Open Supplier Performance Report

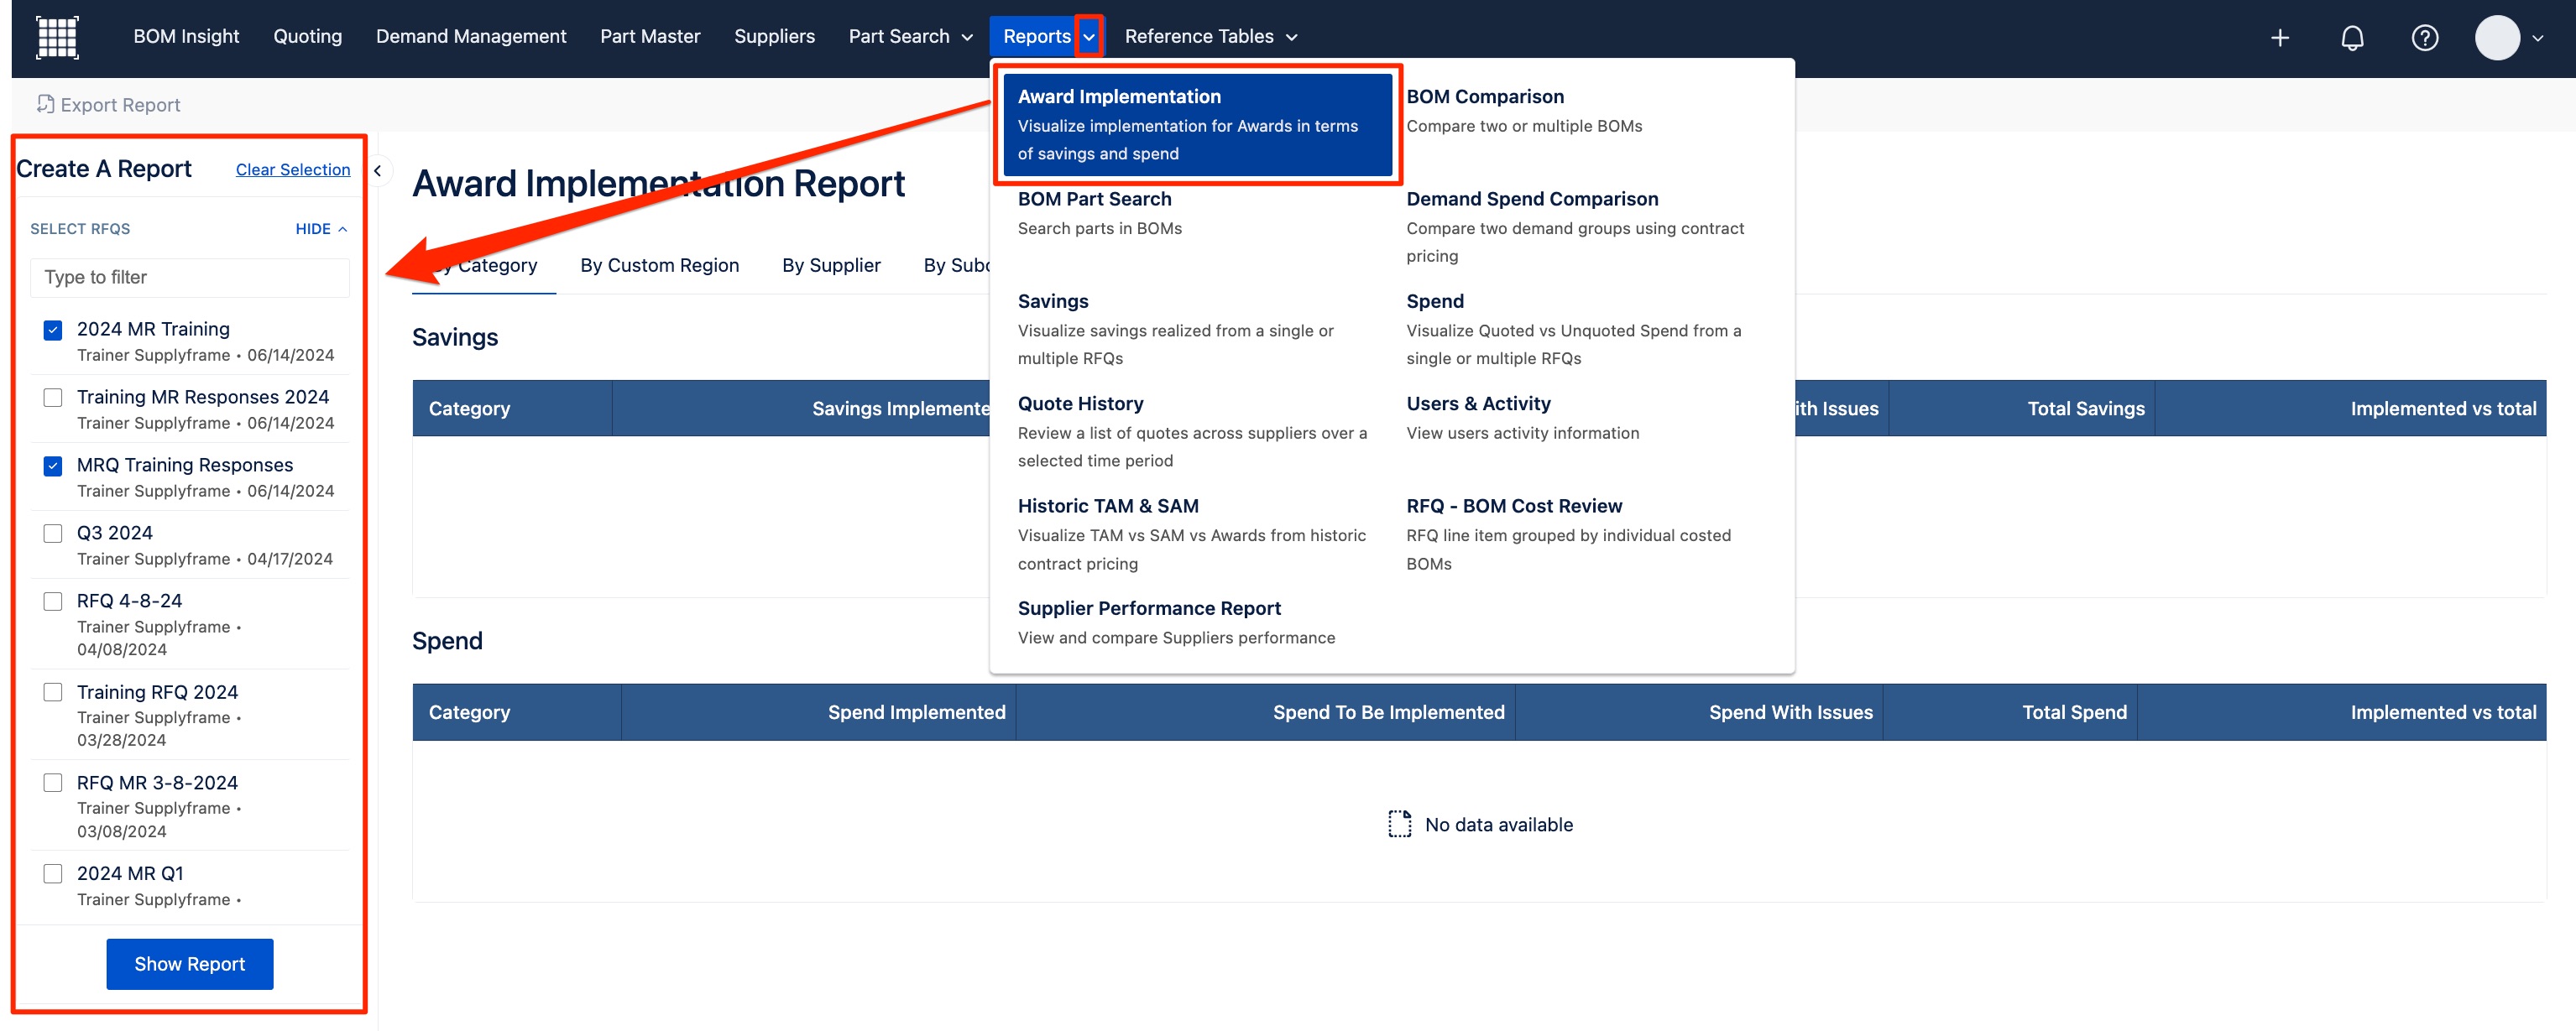click(x=1176, y=622)
